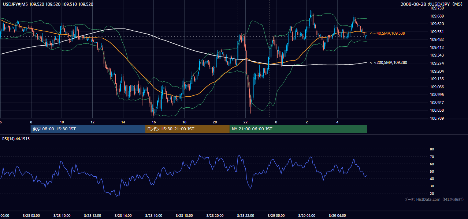
Task: Click RSI scale level 70
Action: 432,157
